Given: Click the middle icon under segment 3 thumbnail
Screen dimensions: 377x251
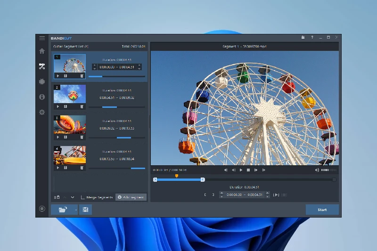Looking at the screenshot, I should point(66,137).
